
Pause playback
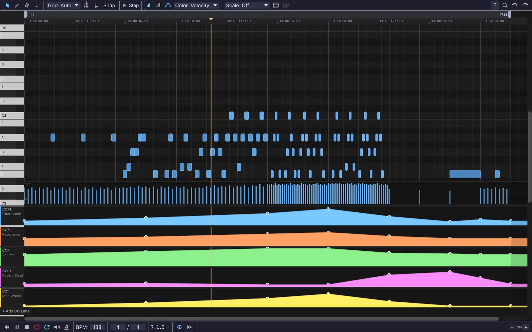[17, 327]
